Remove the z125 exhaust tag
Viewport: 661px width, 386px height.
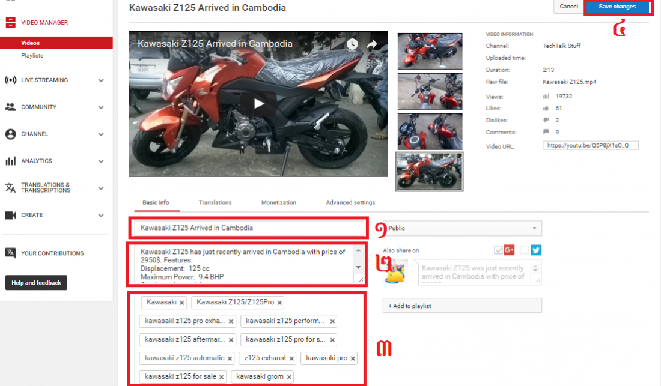[291, 358]
